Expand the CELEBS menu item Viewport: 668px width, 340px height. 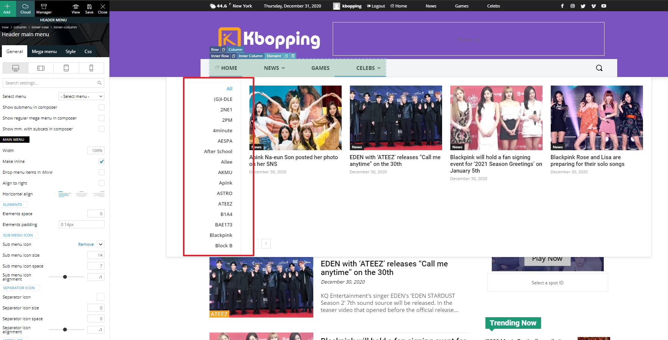369,68
